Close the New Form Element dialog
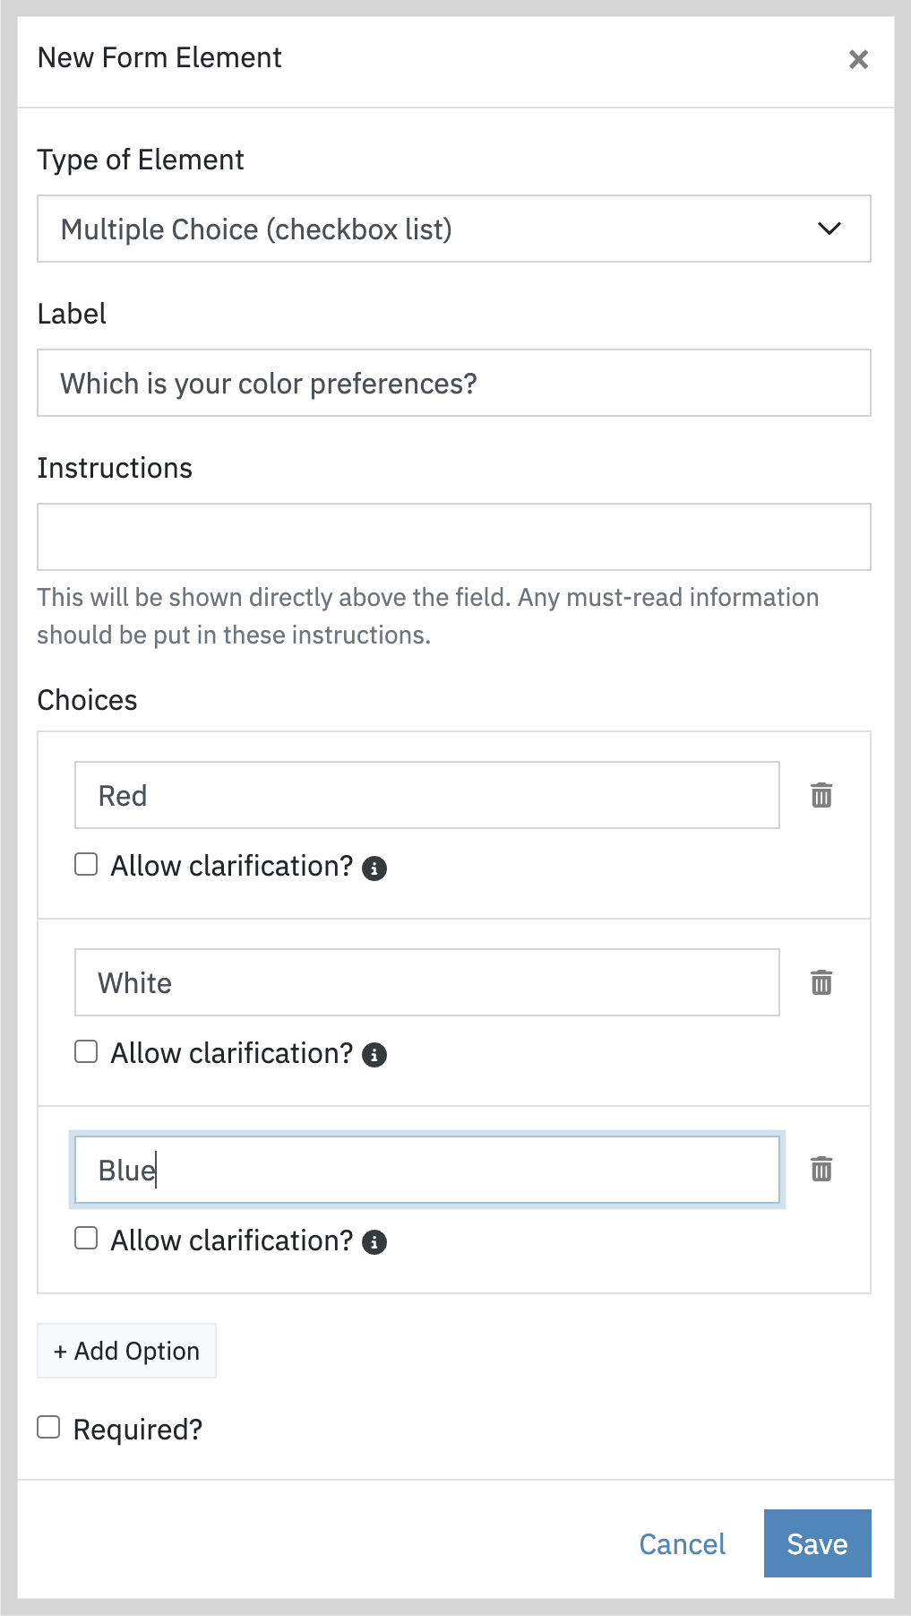The height and width of the screenshot is (1616, 911). [858, 59]
